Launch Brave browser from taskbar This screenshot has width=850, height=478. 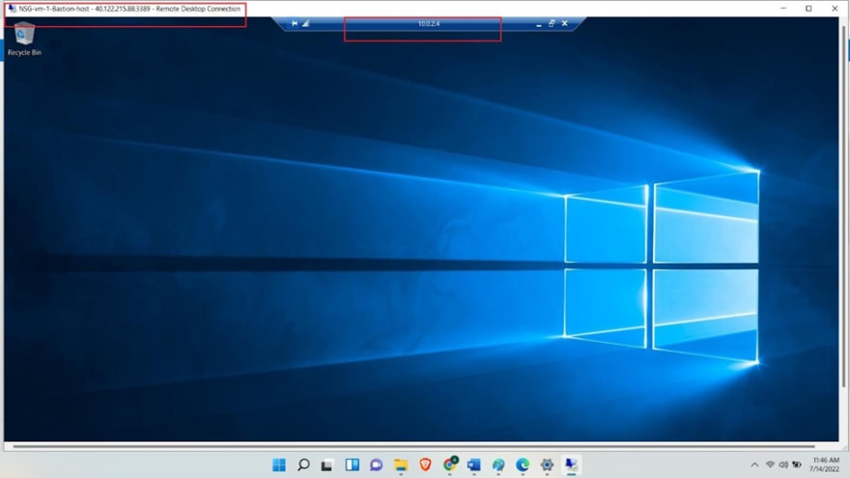pyautogui.click(x=426, y=465)
